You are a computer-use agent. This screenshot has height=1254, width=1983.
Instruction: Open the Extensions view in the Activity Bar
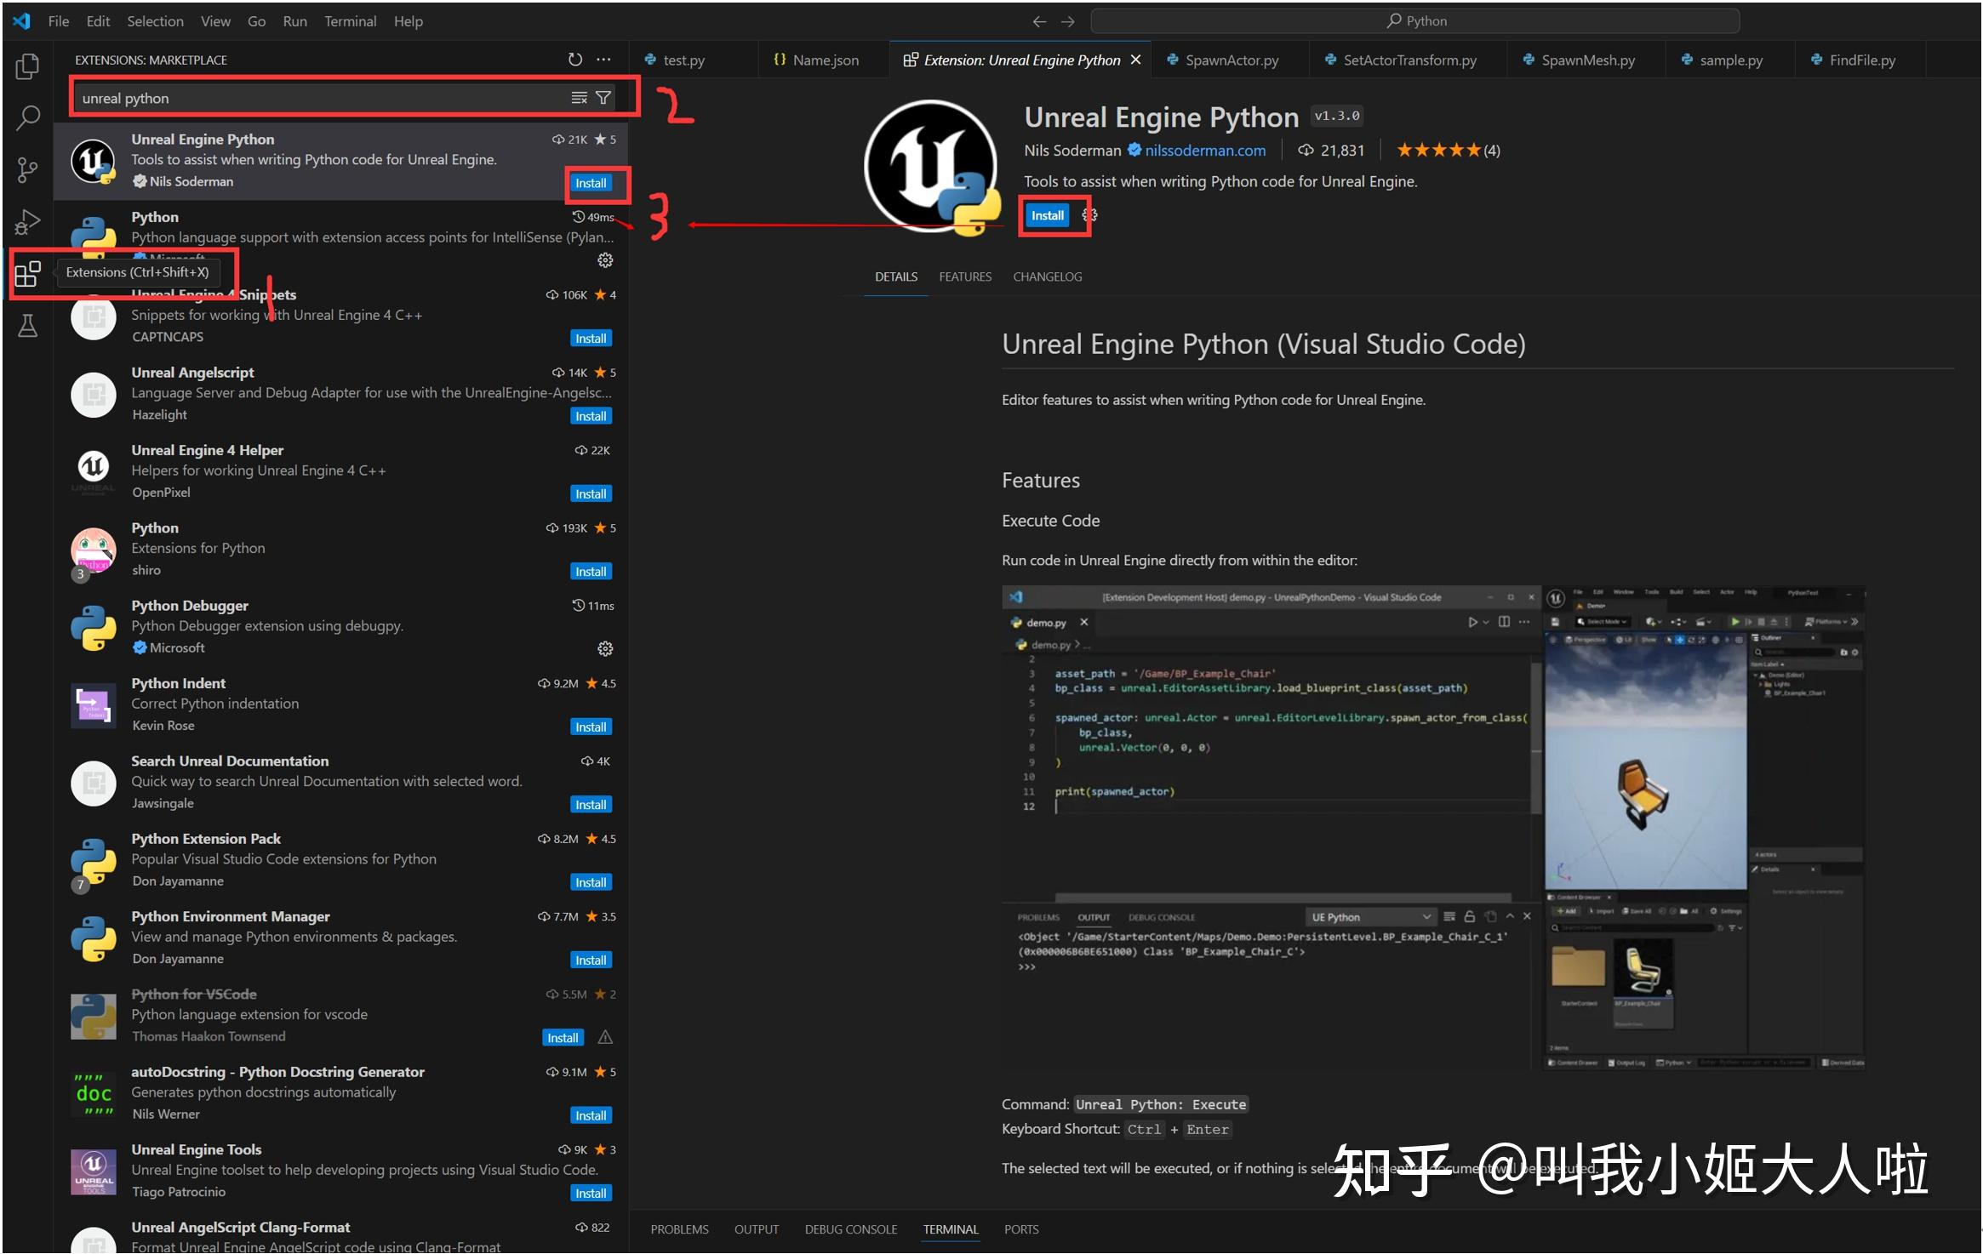click(27, 273)
